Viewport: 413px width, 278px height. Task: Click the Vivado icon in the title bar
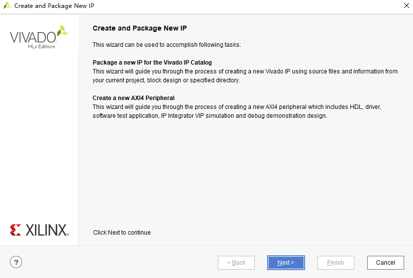click(7, 5)
